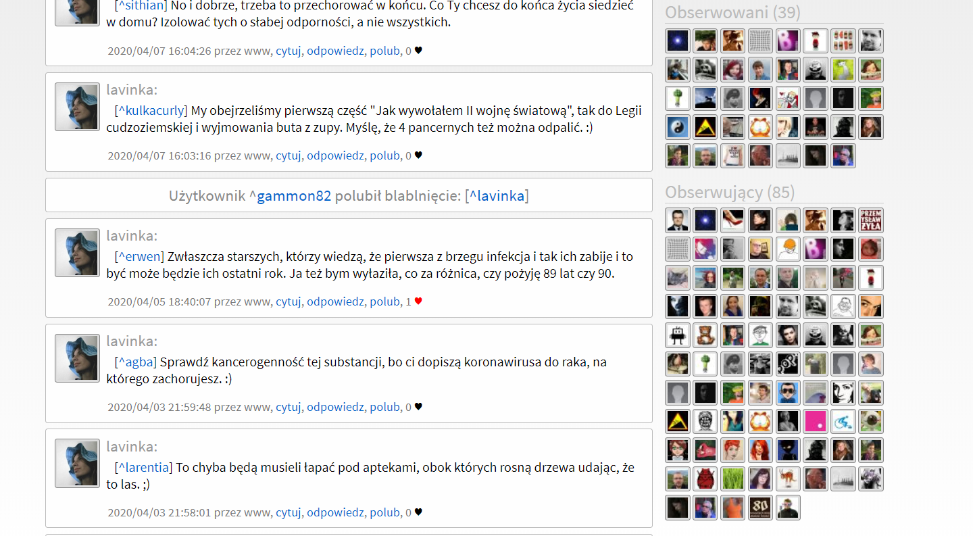Click the timestamp 2020/04/05 18:40:07
This screenshot has width=973, height=536.
pos(159,302)
